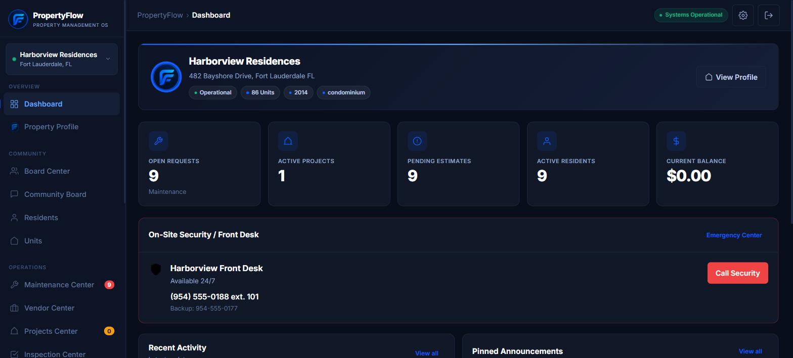Open the Residents section
The width and height of the screenshot is (793, 358).
tap(62, 218)
